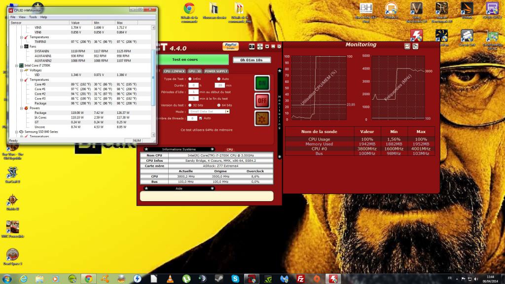Screen dimensions: 505x284
Task: Open the 3DMark desktop shortcut
Action: click(x=467, y=11)
